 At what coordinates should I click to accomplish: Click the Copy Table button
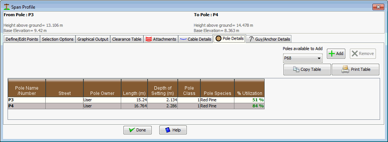click(307, 69)
